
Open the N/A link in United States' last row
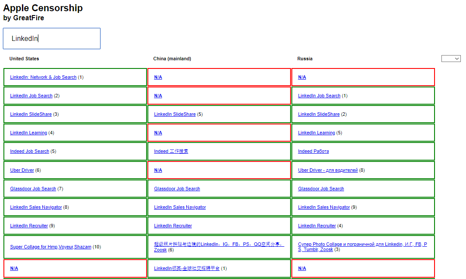[x=14, y=268]
